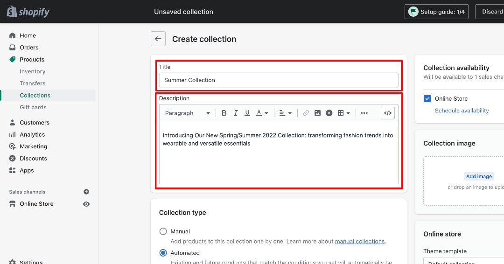The width and height of the screenshot is (504, 264).
Task: Open Home in sidebar
Action: point(28,35)
